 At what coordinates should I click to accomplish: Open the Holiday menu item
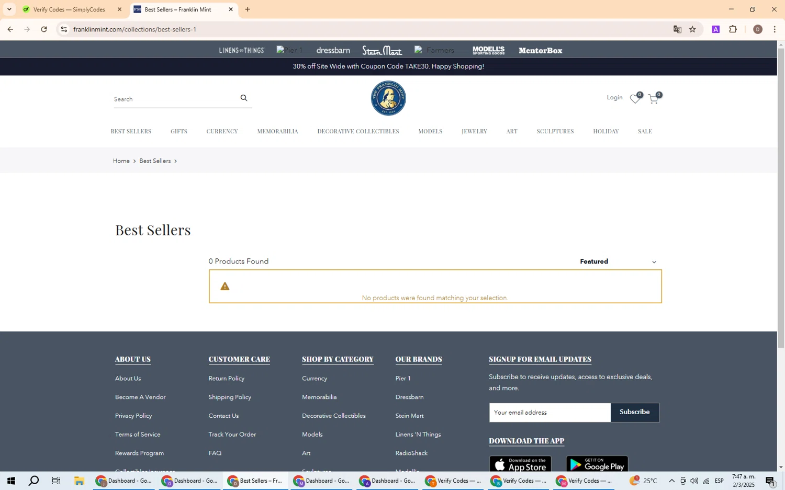click(606, 131)
